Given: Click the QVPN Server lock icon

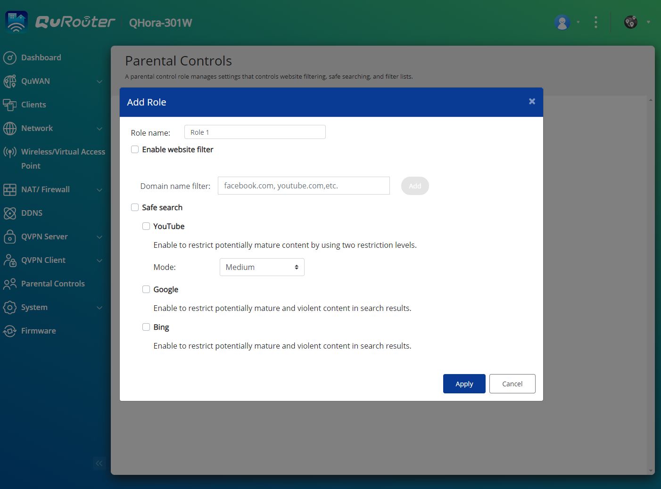Looking at the screenshot, I should click(10, 236).
